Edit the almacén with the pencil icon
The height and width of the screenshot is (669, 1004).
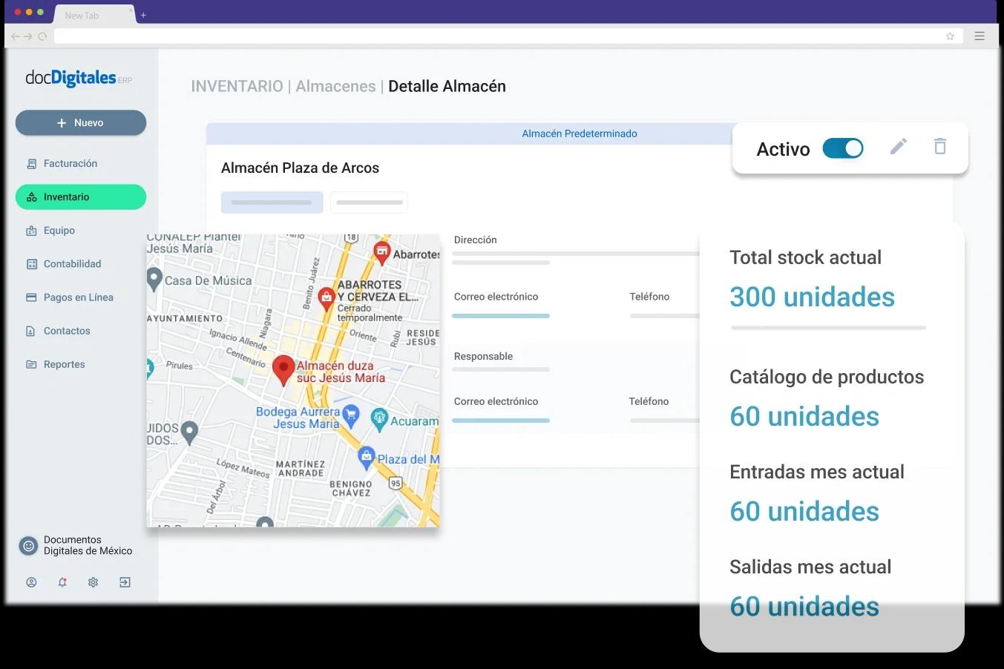pyautogui.click(x=898, y=147)
